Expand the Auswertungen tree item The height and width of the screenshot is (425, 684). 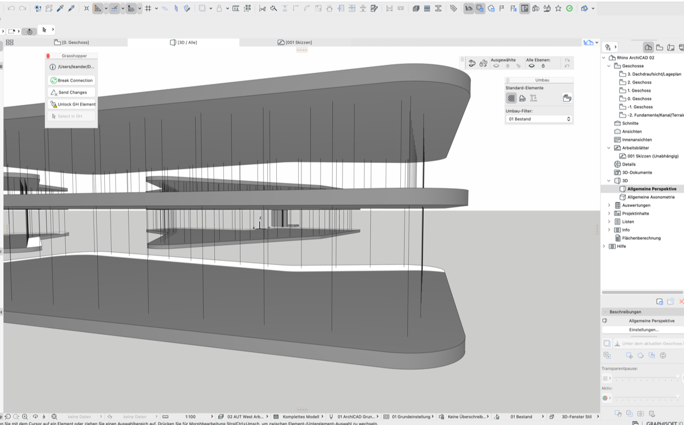[x=609, y=205]
